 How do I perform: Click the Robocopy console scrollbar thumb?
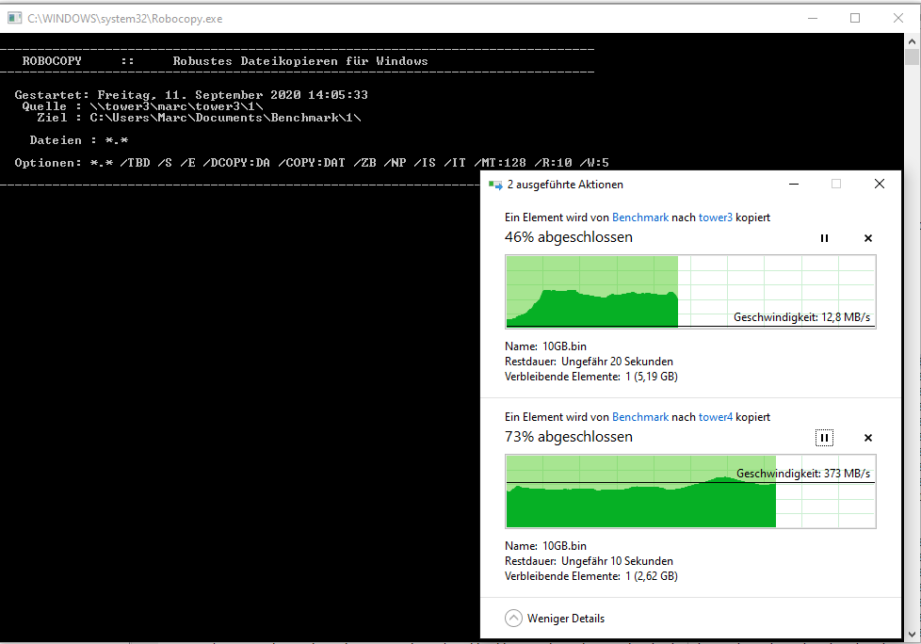pos(912,56)
